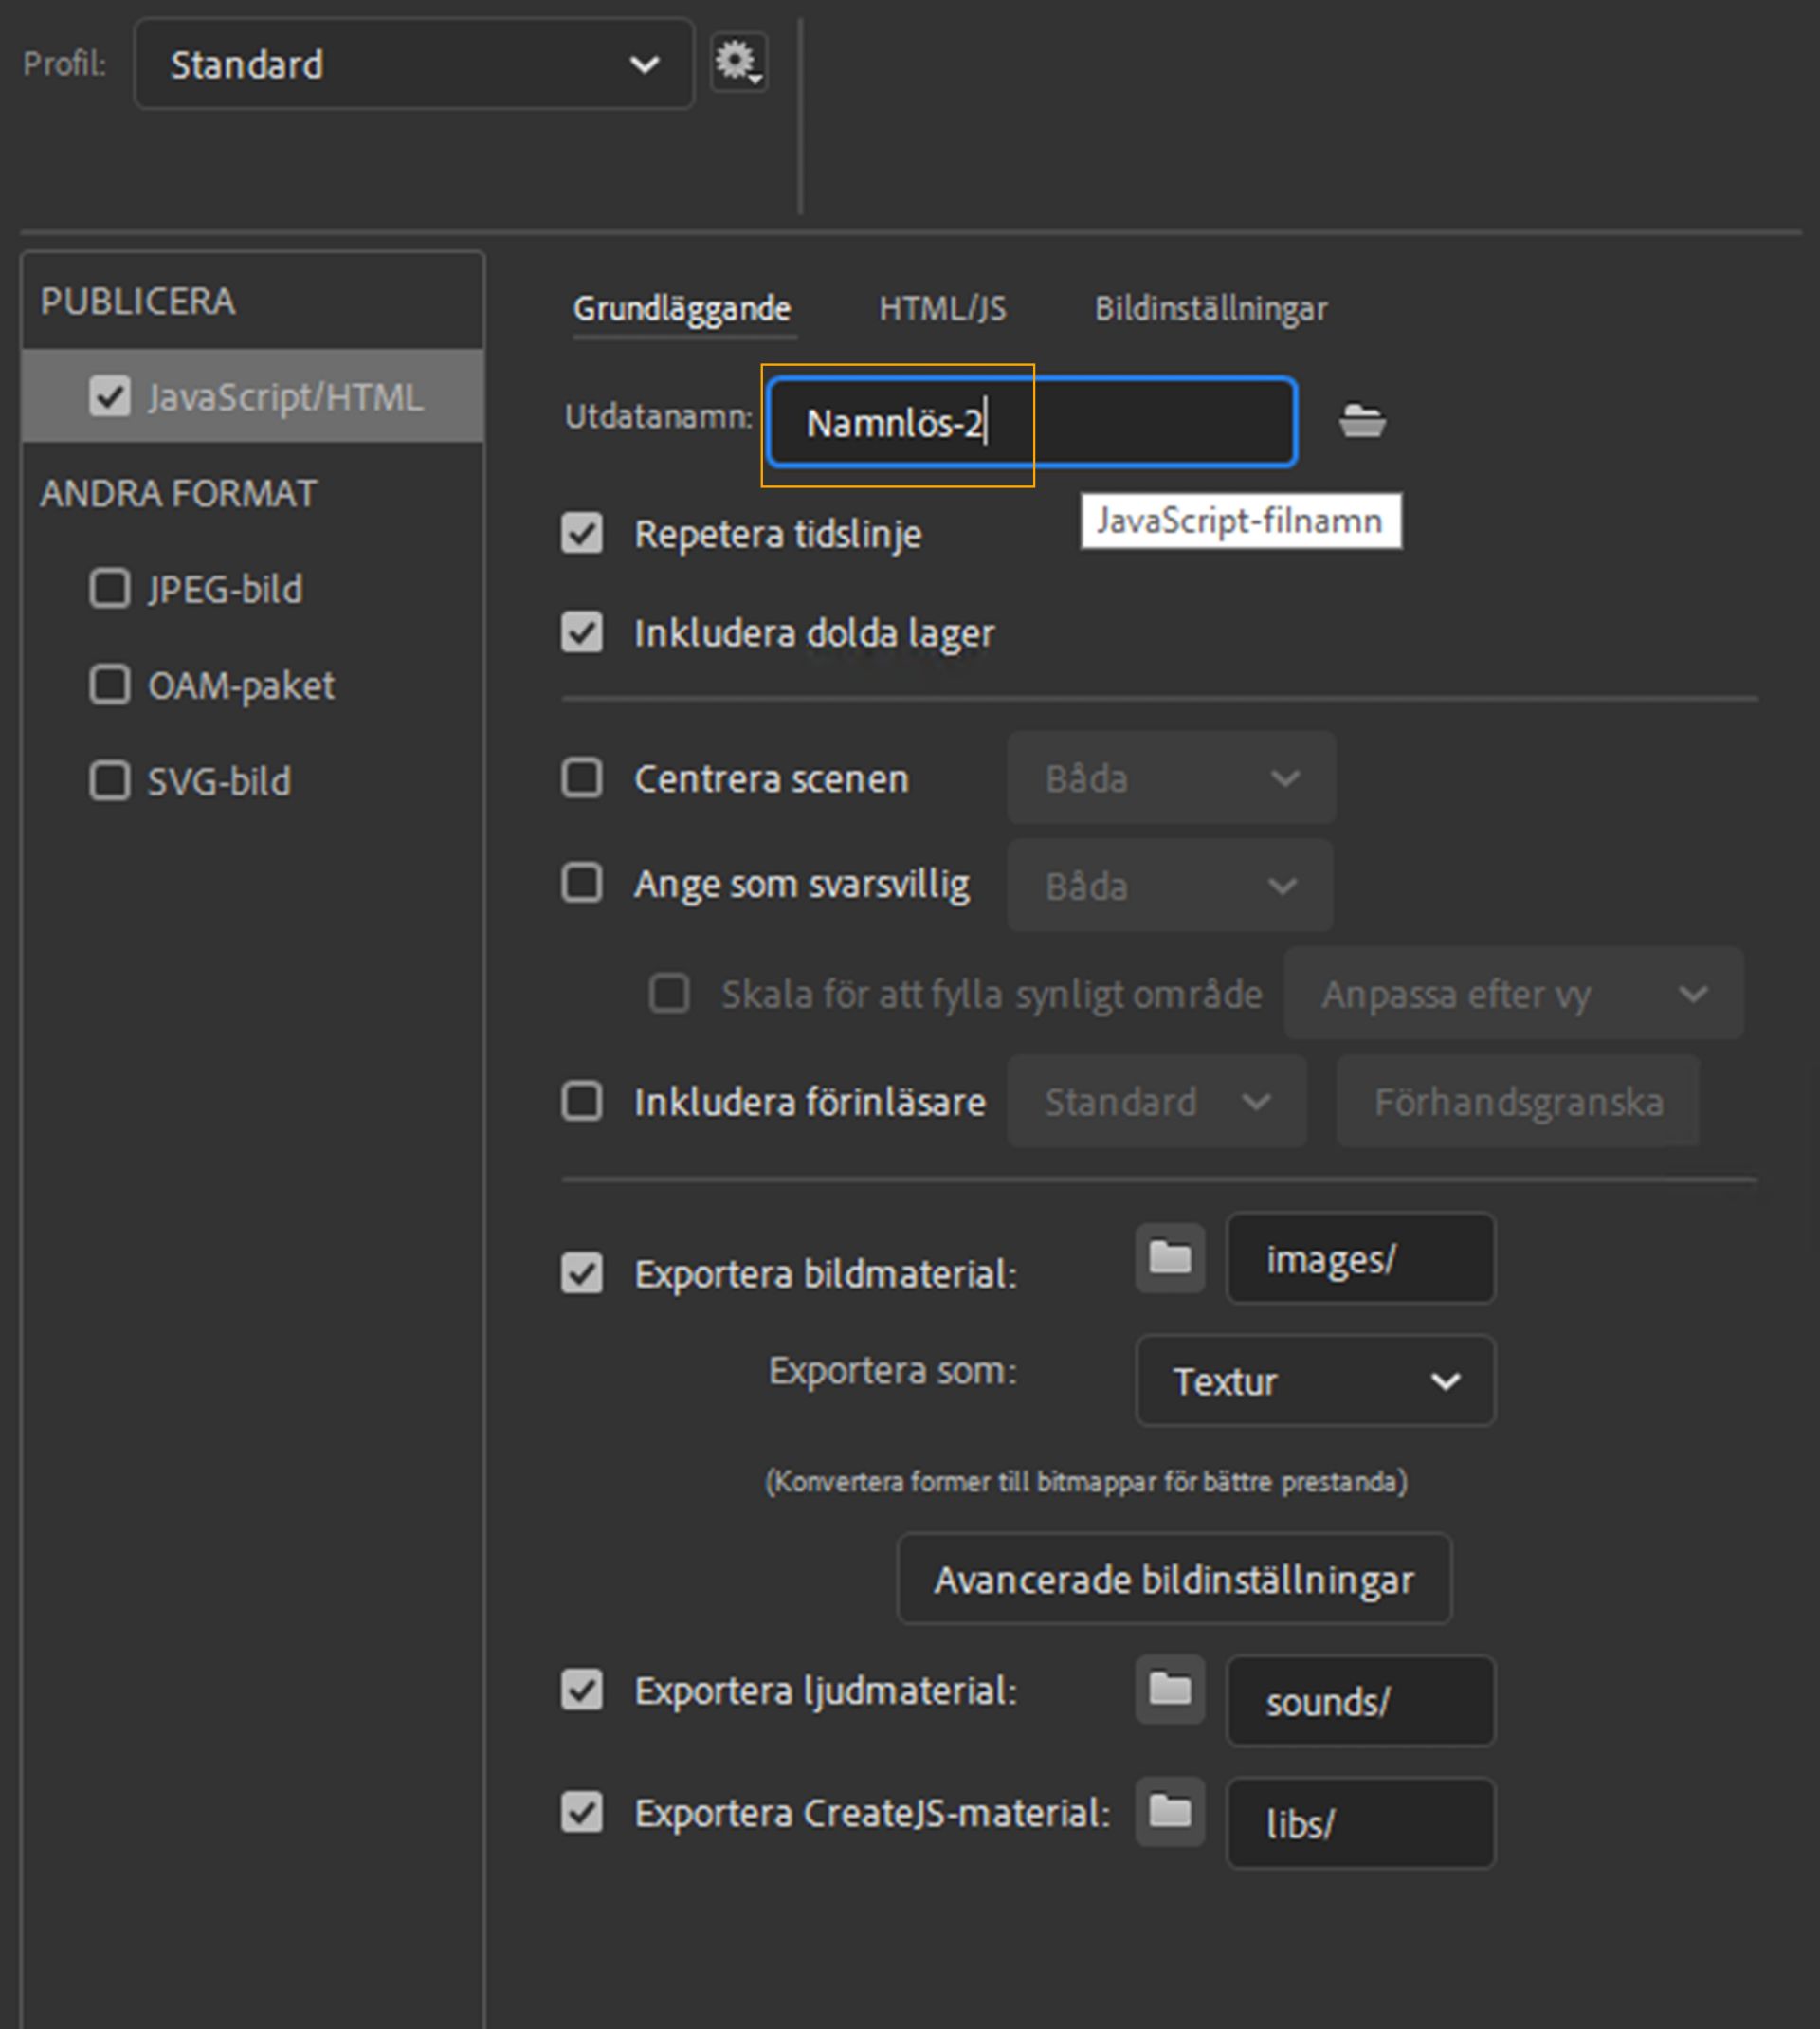This screenshot has height=2029, width=1820.
Task: Switch to the HTML/JS tab
Action: 942,308
